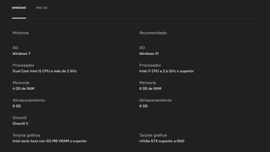Click the Memoria label under Recomendado
Image resolution: width=270 pixels, height=152 pixels.
click(148, 83)
